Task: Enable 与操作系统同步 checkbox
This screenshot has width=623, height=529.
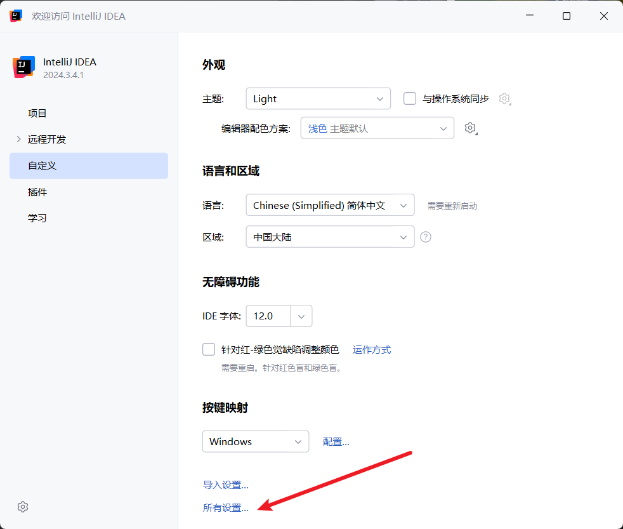Action: point(410,98)
